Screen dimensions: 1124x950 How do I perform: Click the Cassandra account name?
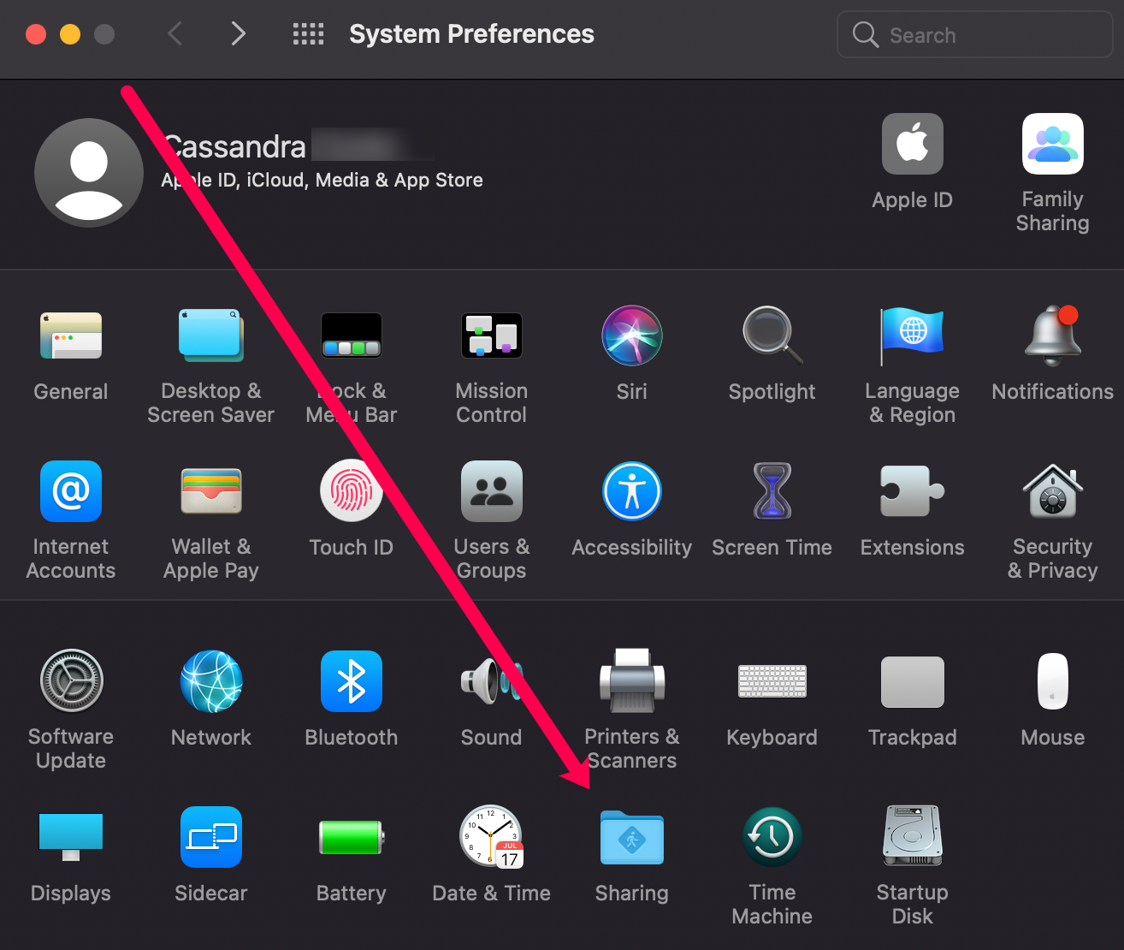(x=234, y=146)
